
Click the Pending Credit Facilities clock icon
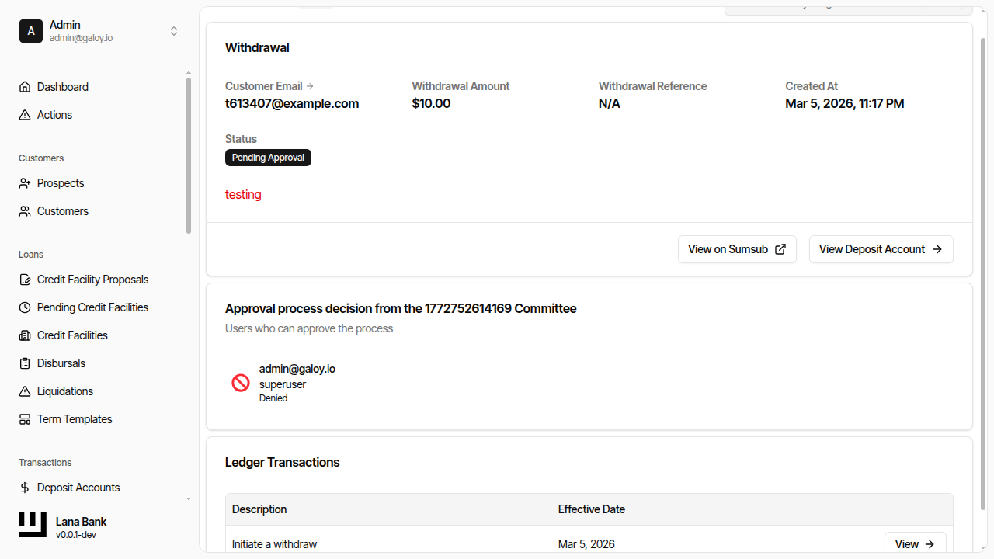coord(25,307)
